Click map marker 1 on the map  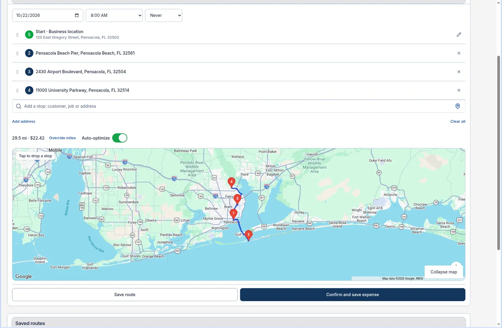(233, 214)
